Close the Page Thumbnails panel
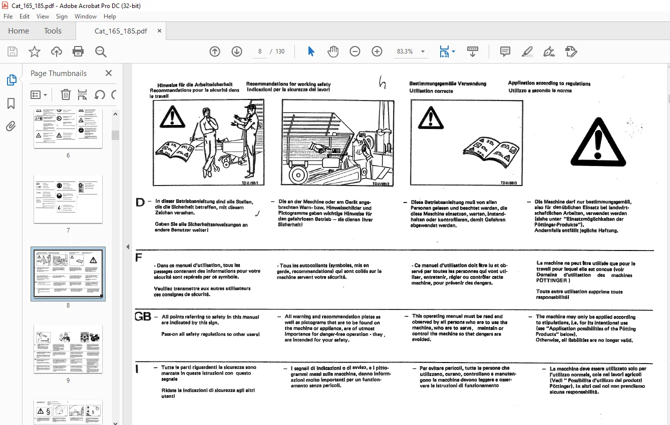670x425 pixels. point(109,73)
